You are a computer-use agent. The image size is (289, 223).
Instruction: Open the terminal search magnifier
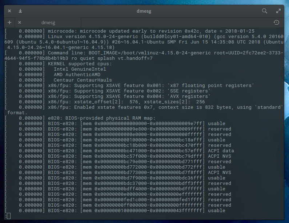[265, 11]
